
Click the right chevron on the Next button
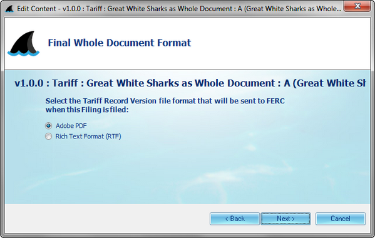293,219
